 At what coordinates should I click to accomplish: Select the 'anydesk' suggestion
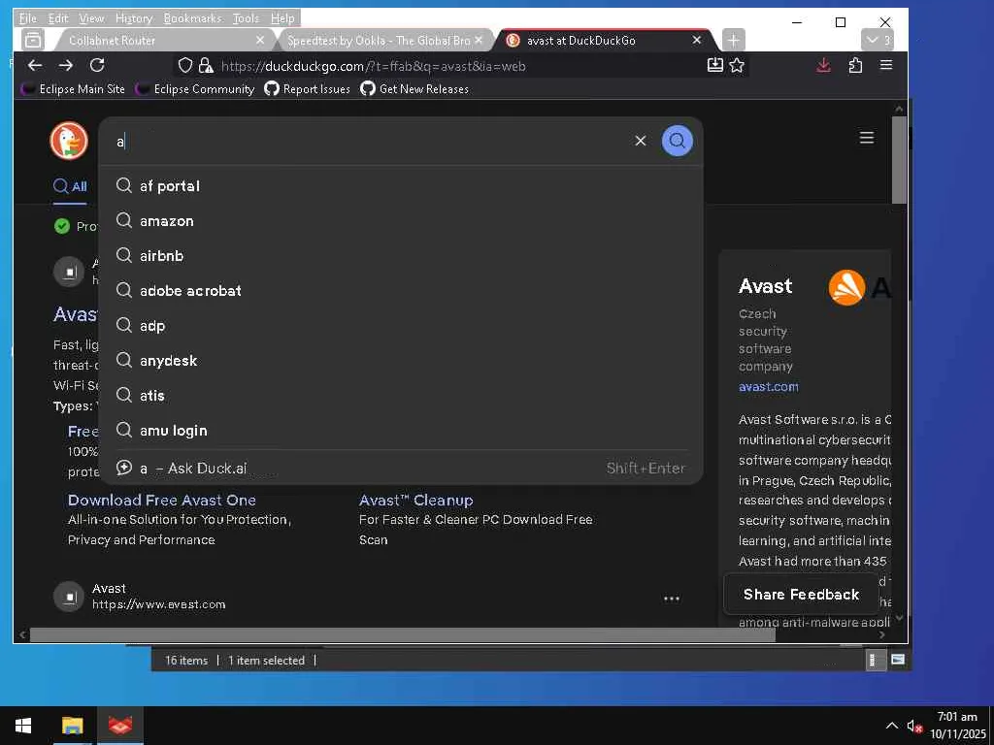[401, 360]
